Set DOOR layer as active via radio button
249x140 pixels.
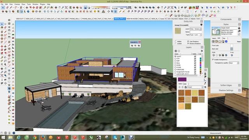tap(175, 65)
